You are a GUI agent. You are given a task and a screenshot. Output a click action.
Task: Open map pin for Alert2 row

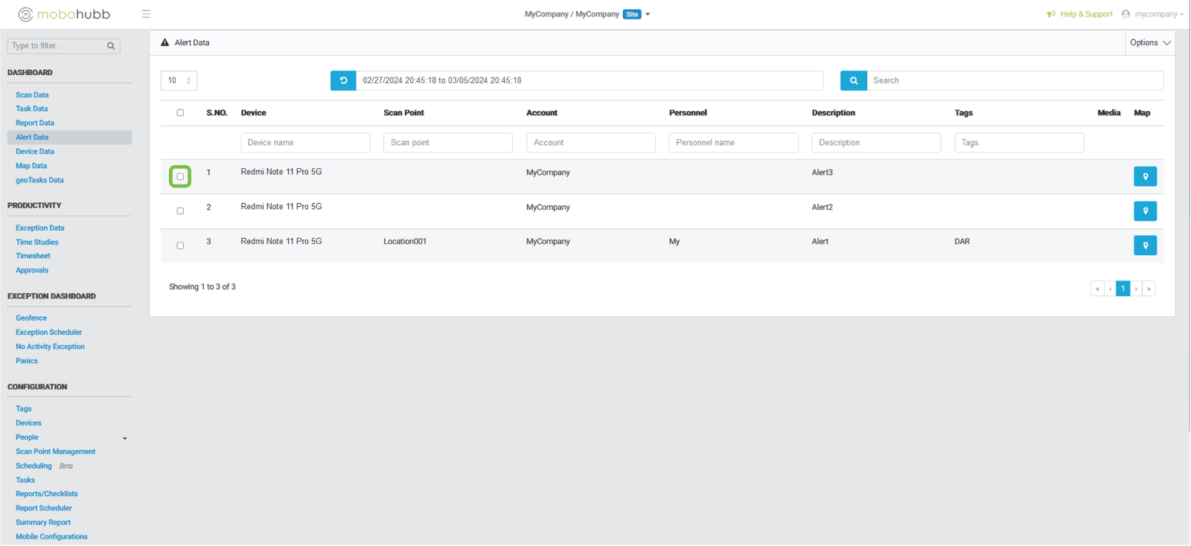1144,211
